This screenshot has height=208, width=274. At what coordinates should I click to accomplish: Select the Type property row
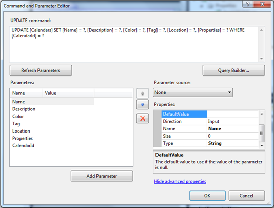point(210,143)
